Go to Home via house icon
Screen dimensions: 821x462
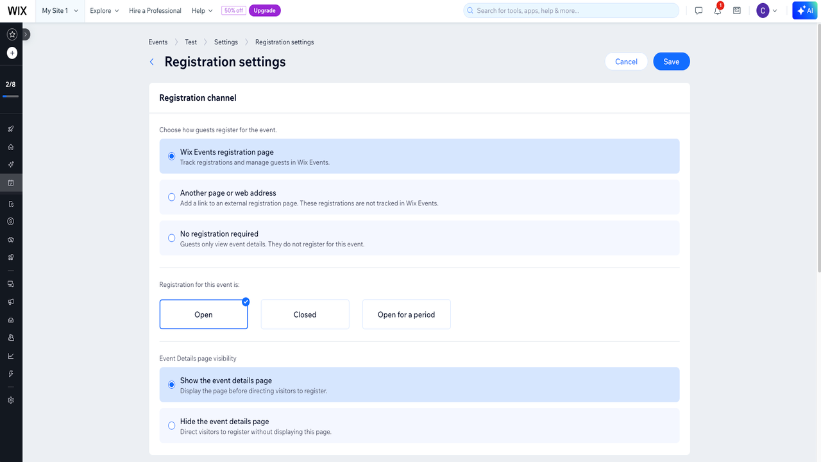click(x=11, y=147)
